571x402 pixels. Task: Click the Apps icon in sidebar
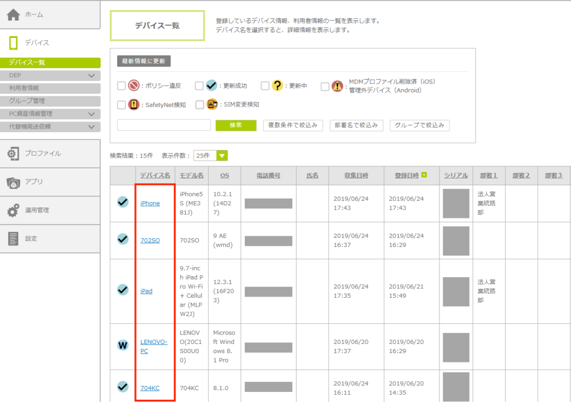tap(14, 182)
